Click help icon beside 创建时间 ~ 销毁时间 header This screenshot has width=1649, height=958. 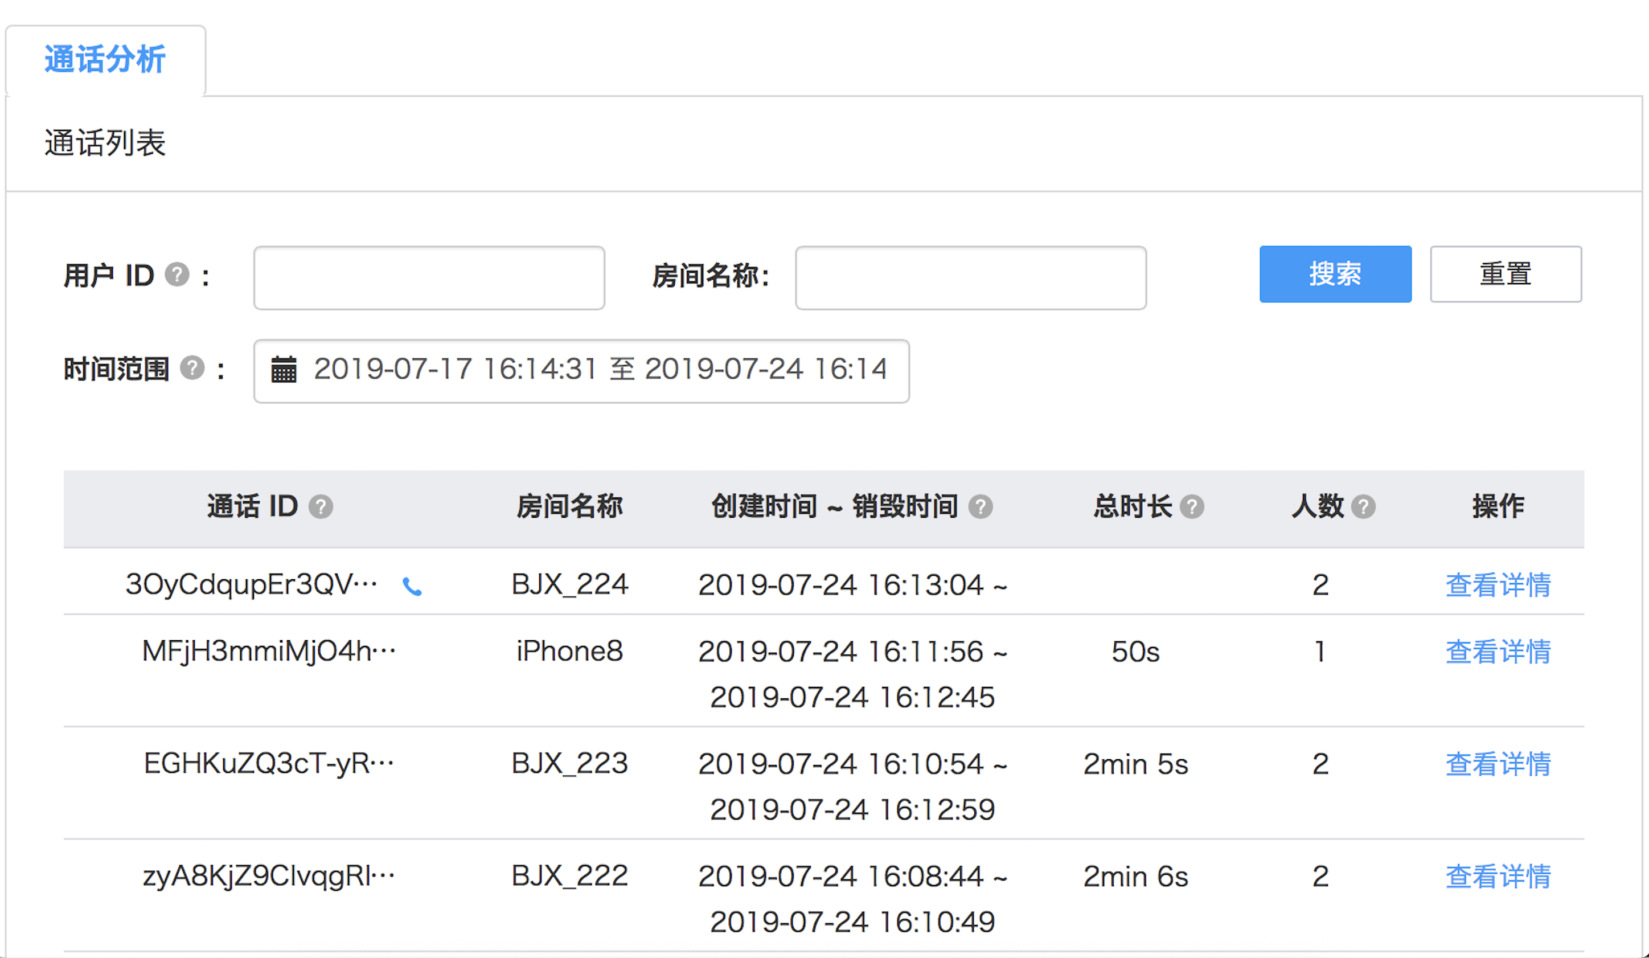pos(981,507)
